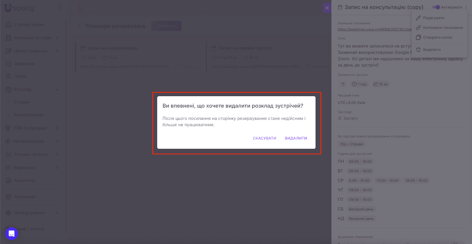Click the three-dot menu beside Активувати

(466, 7)
